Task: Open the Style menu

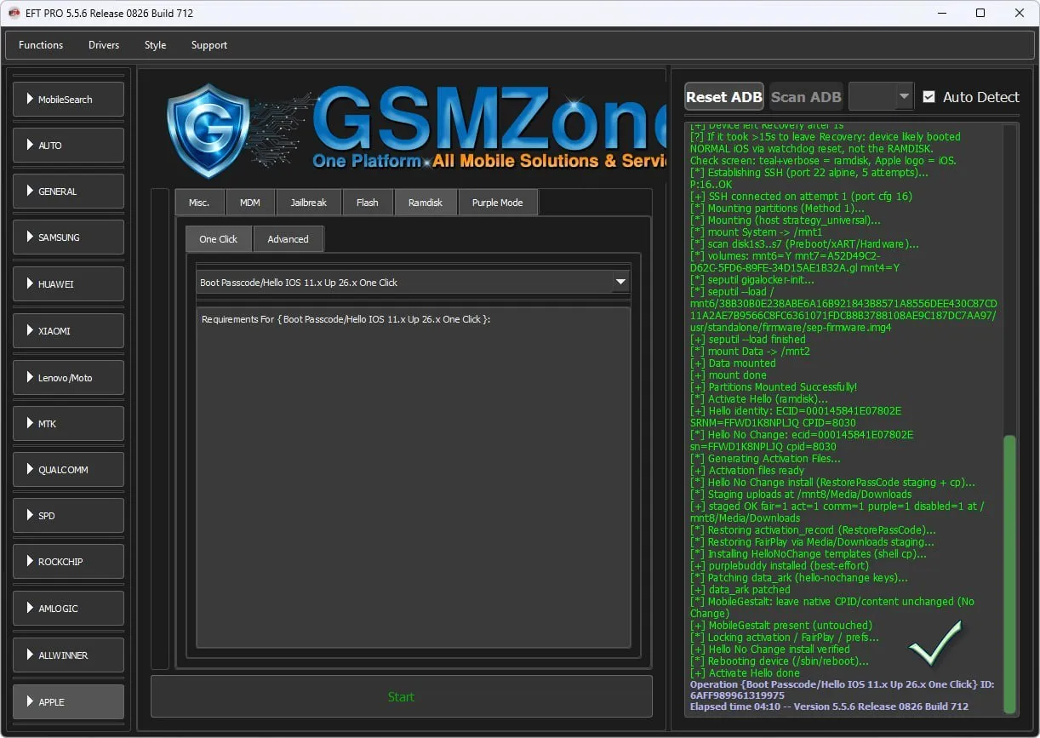Action: 155,45
